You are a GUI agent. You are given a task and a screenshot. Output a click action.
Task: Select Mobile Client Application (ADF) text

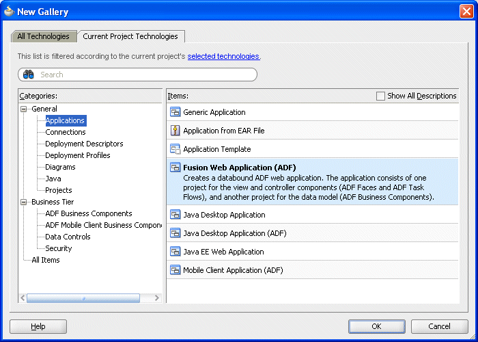pos(233,270)
